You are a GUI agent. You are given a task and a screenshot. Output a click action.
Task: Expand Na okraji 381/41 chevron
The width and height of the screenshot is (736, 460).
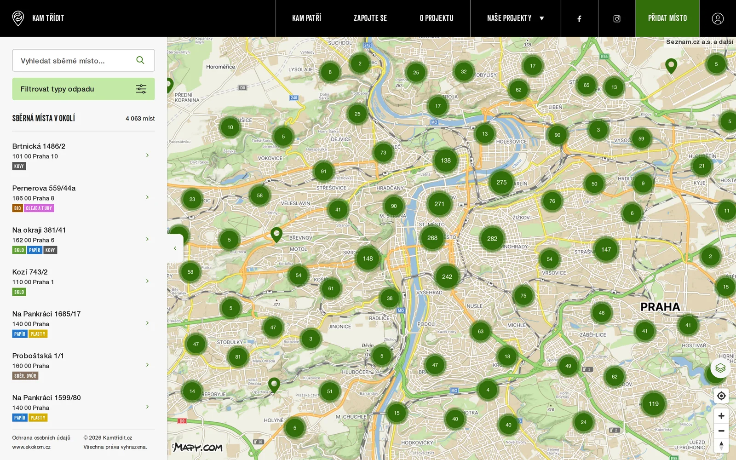147,239
